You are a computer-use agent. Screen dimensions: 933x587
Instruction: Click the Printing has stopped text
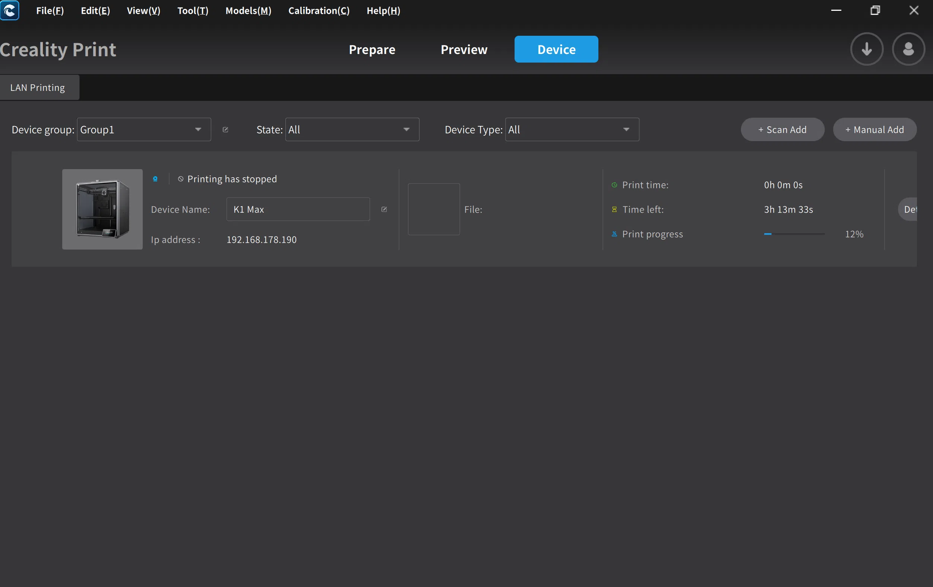pos(232,179)
